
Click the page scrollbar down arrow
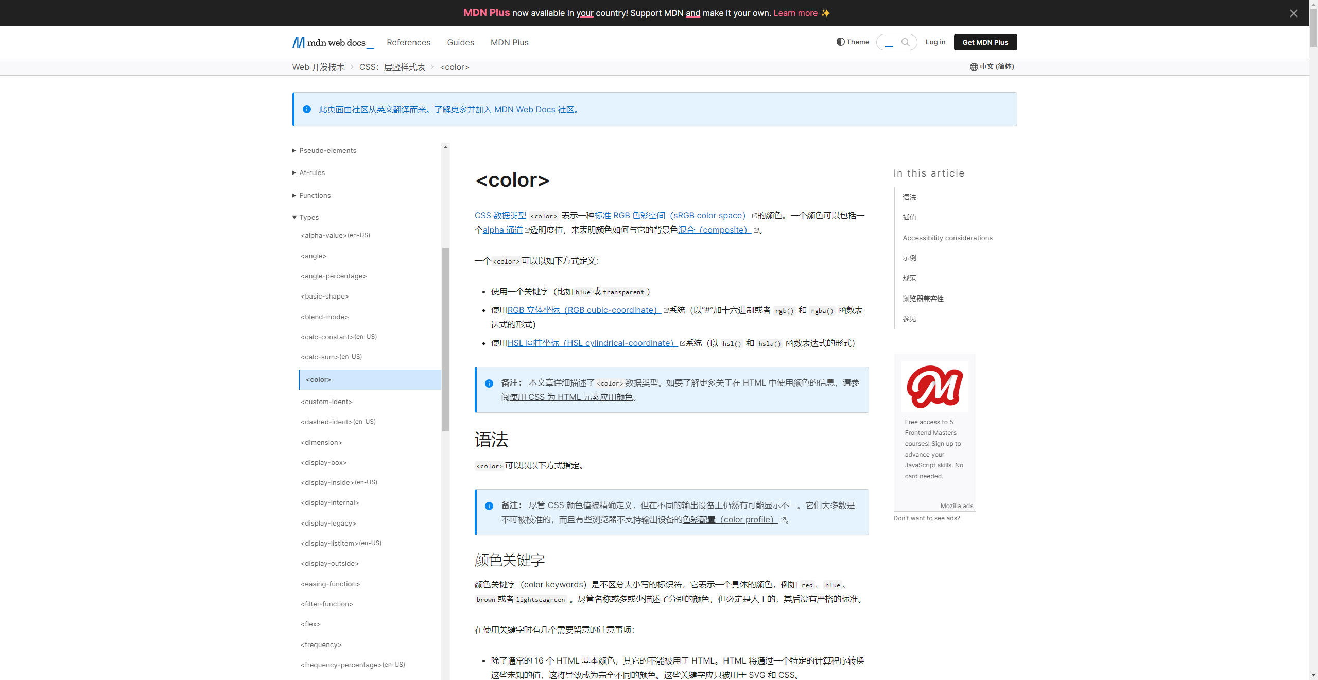[x=1313, y=675]
